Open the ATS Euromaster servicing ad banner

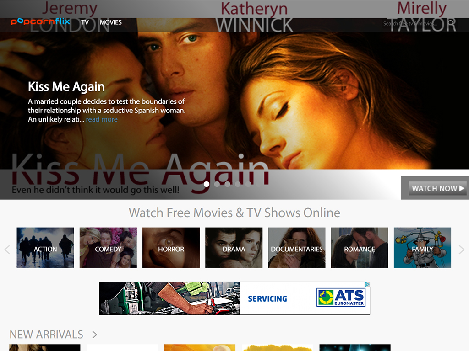[x=234, y=298]
